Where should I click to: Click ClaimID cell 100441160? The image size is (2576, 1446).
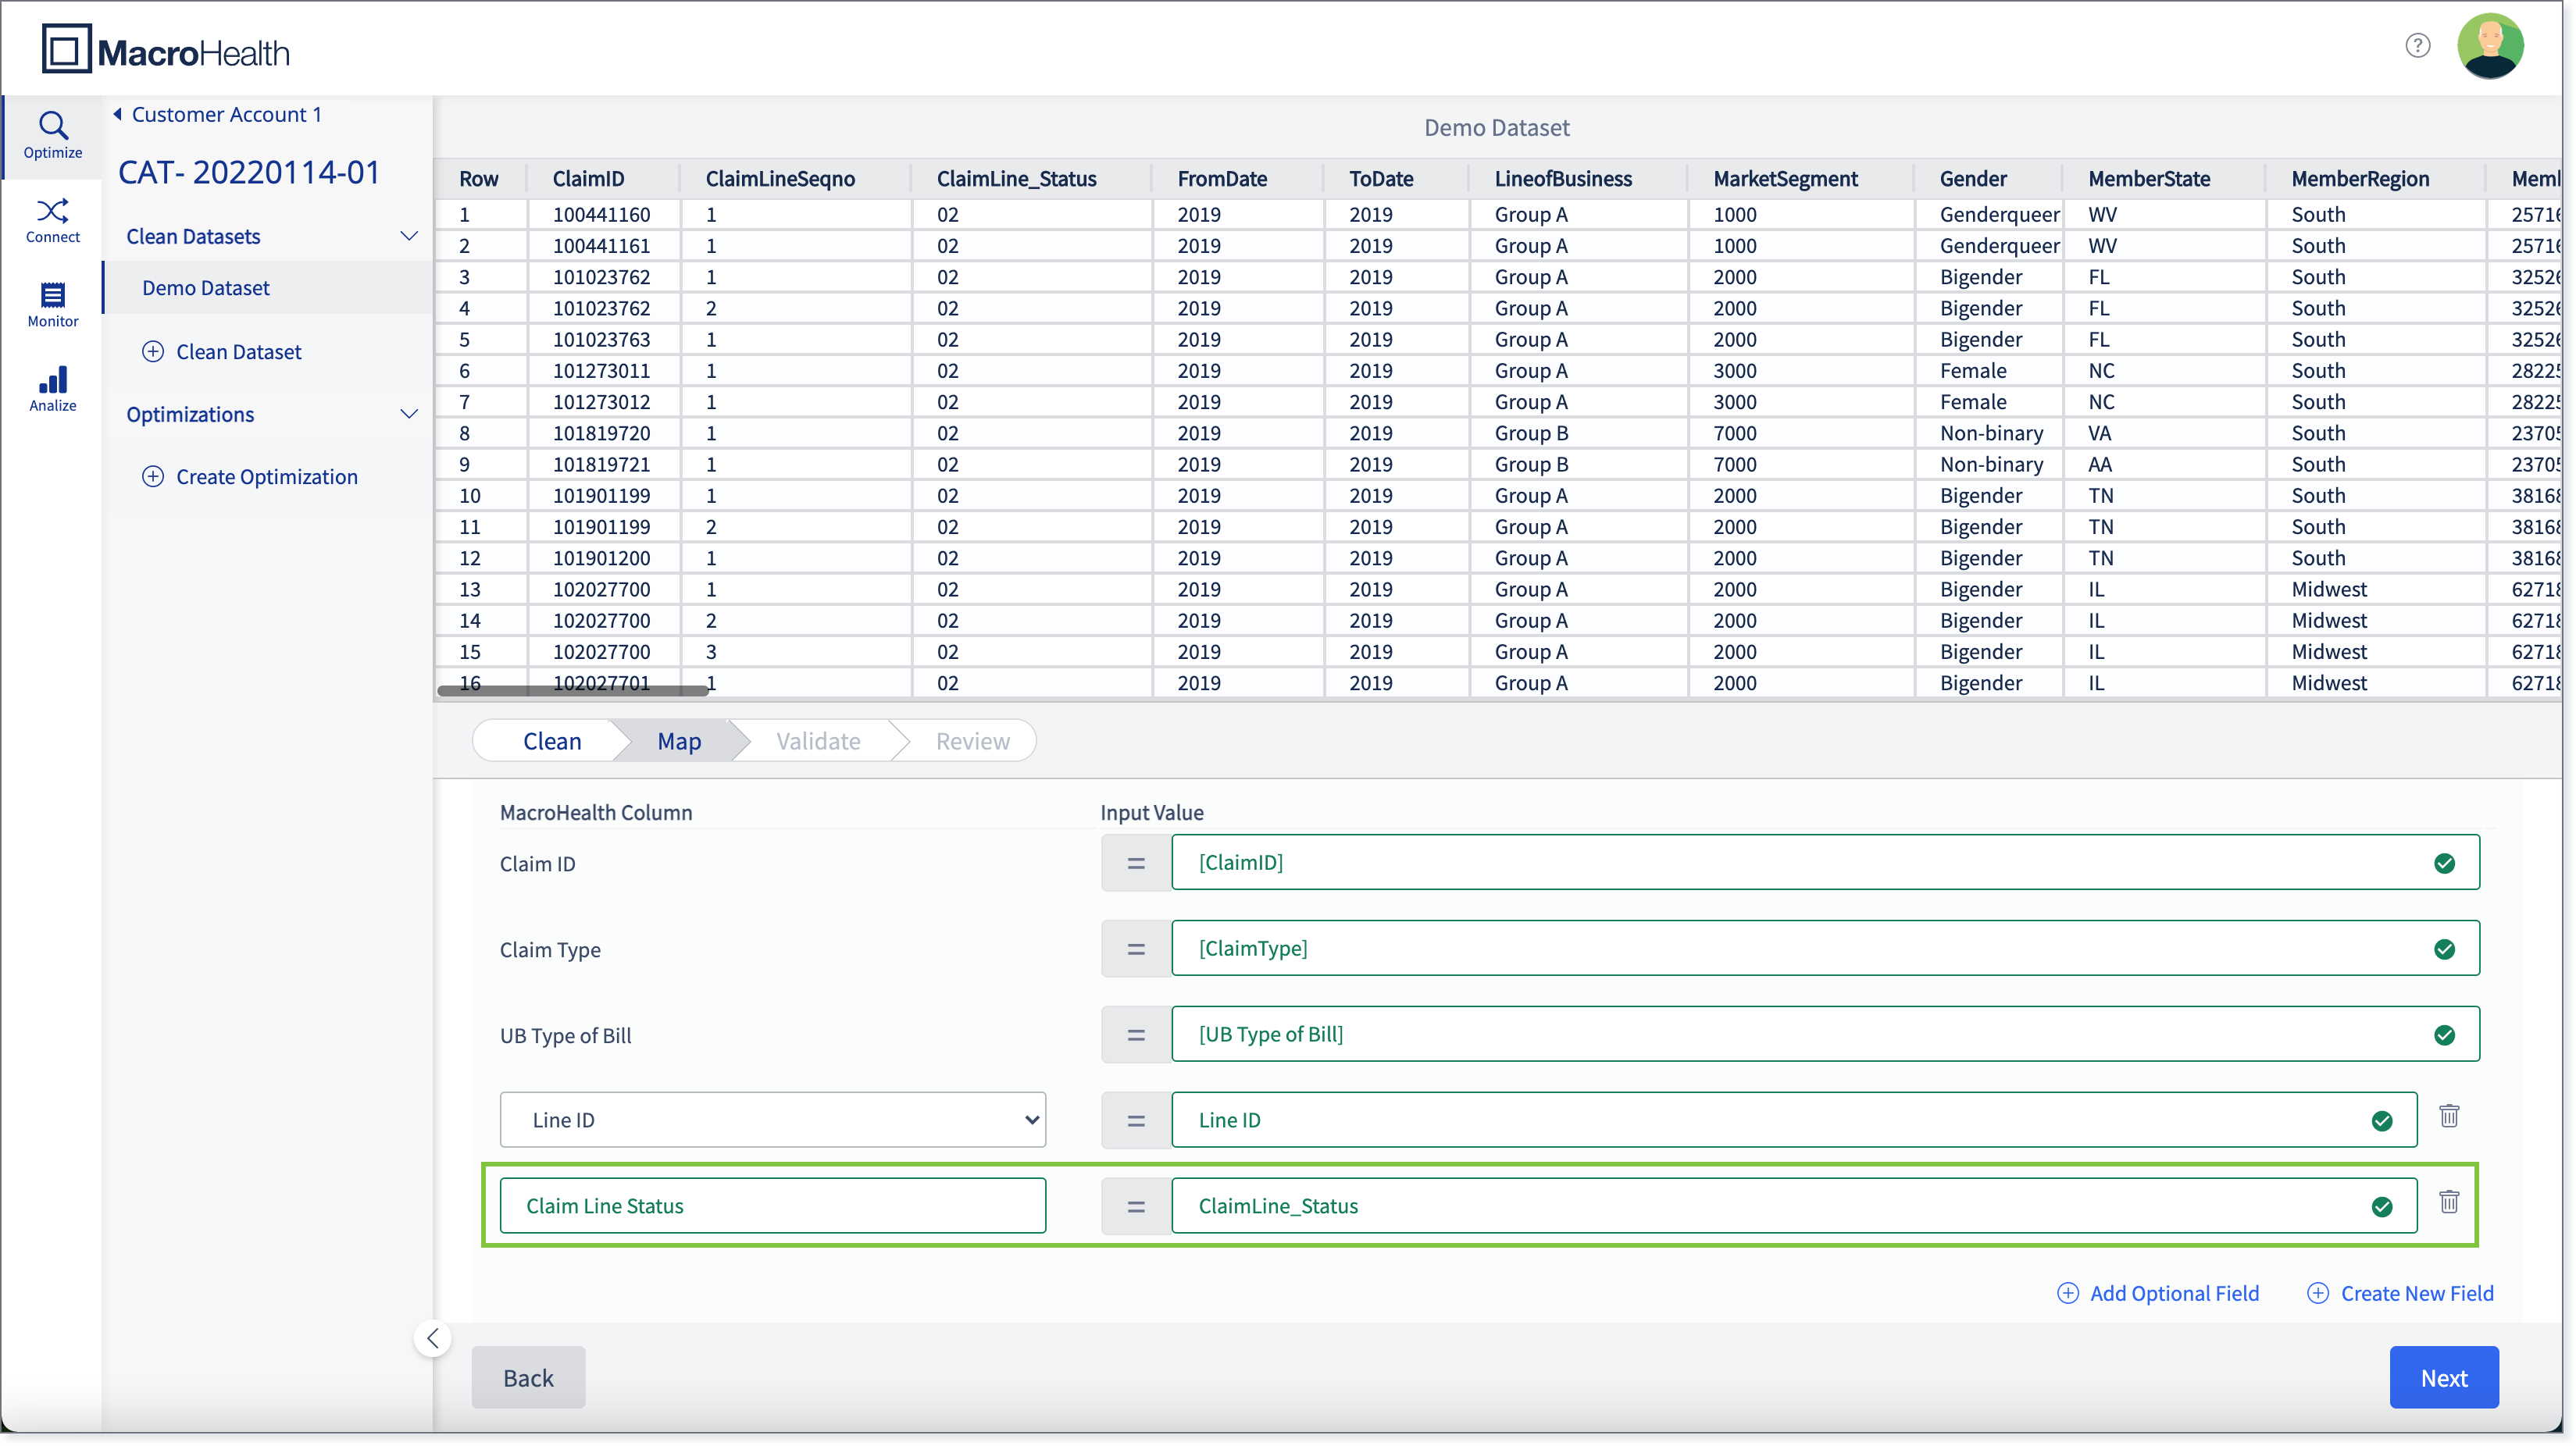coord(601,215)
